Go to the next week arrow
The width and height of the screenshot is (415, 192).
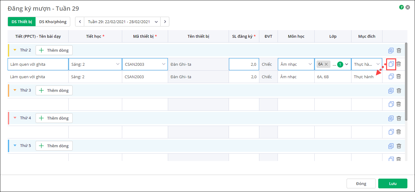165,22
